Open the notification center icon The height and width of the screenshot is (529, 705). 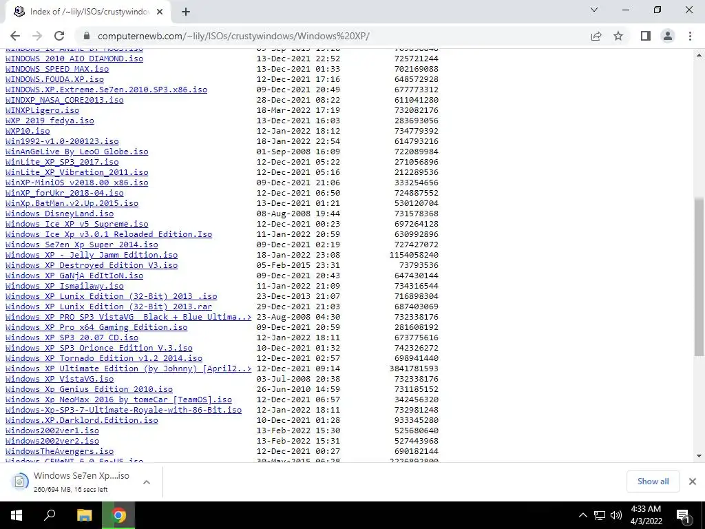pos(683,515)
